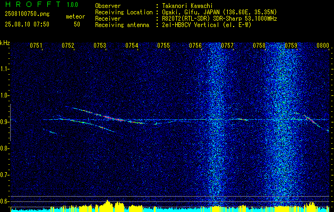Click time marker 0752
This screenshot has width=334, height=212.
point(68,46)
